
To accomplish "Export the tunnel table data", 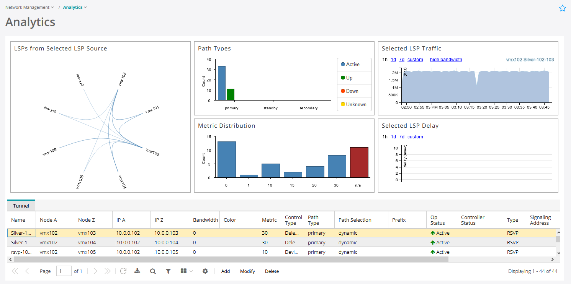I will (137, 271).
